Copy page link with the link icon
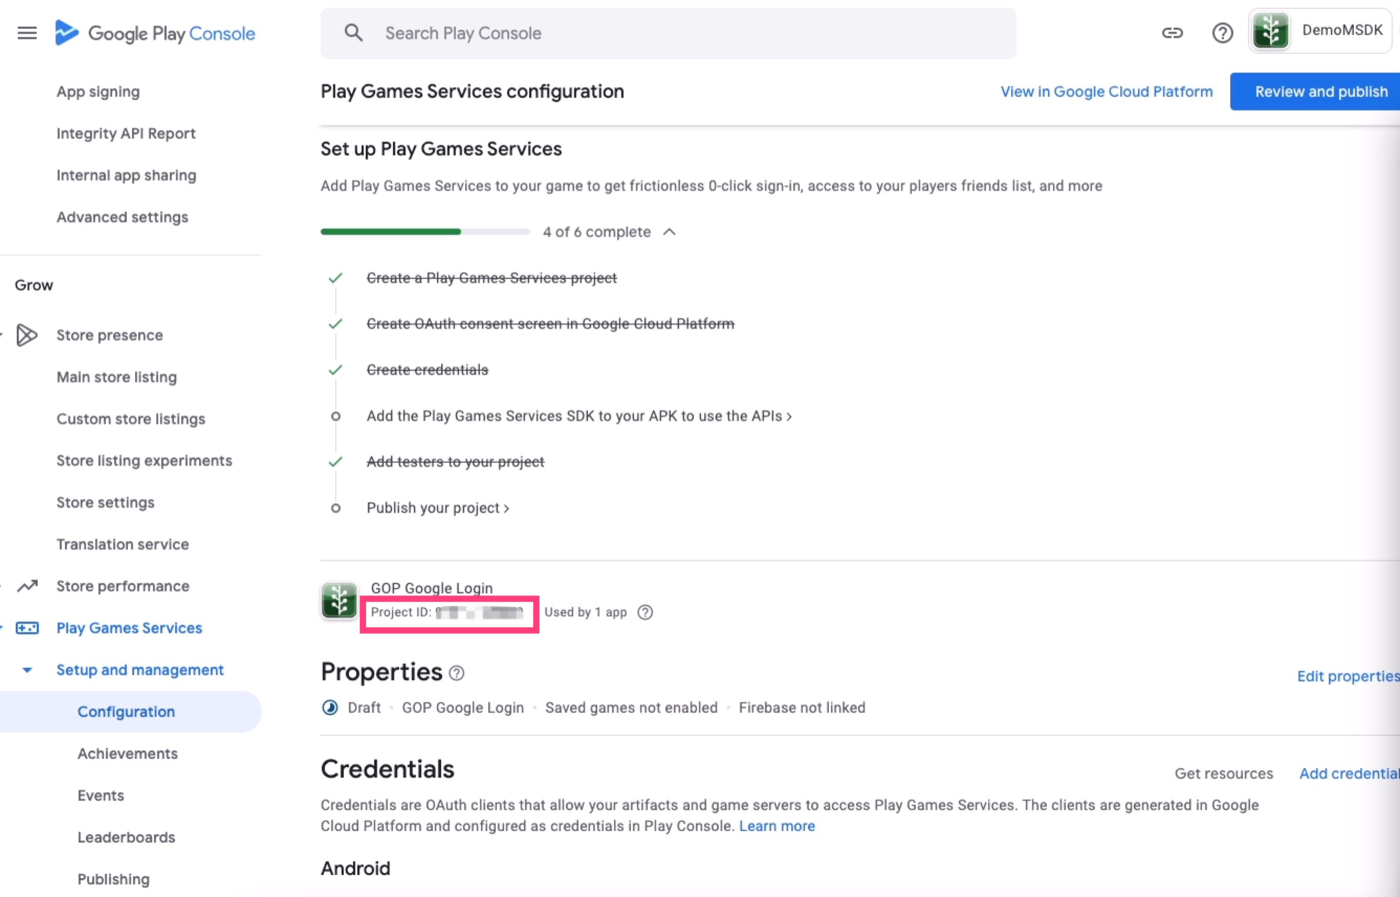Screen dimensions: 1400x897 (x=1172, y=32)
